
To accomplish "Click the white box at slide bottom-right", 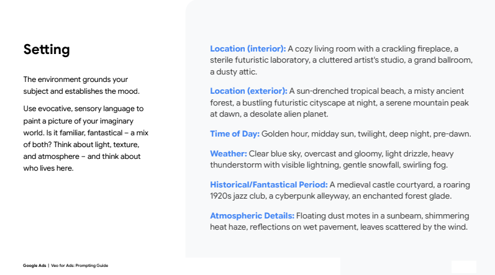I will point(463,267).
